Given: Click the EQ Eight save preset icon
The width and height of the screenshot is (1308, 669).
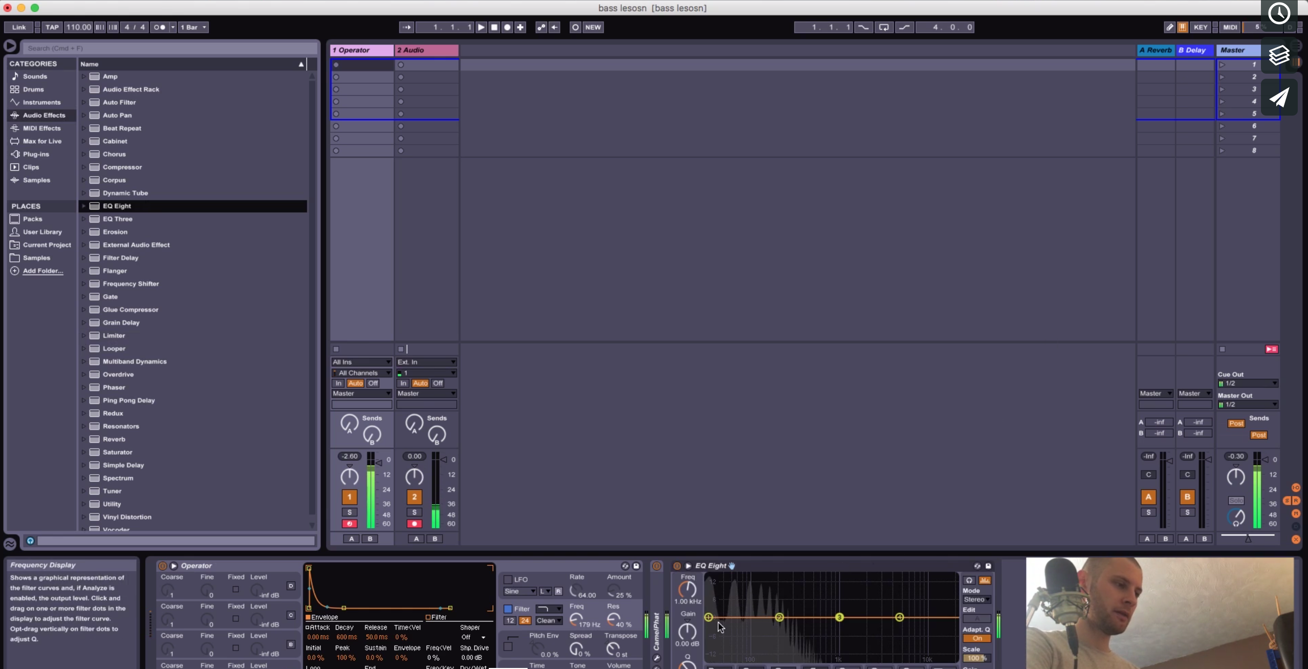Looking at the screenshot, I should pos(988,566).
